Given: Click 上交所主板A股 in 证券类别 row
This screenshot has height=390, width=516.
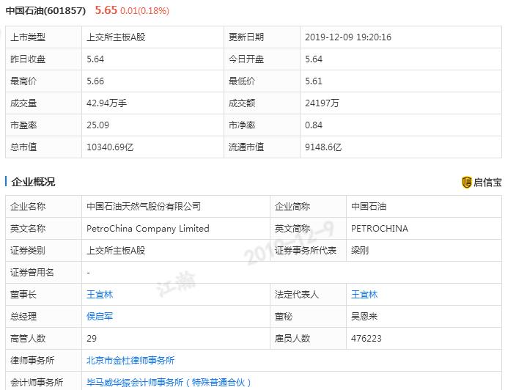Looking at the screenshot, I should [116, 251].
